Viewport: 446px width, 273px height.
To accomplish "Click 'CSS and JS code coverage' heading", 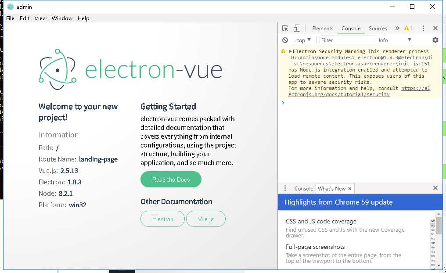I will [x=321, y=221].
